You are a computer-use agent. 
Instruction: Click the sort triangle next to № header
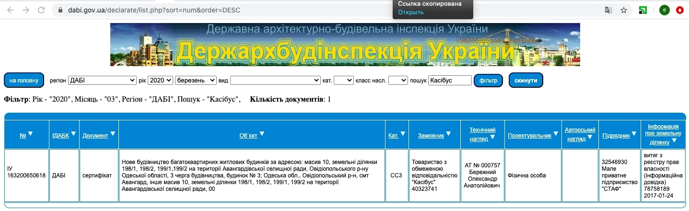coord(31,134)
